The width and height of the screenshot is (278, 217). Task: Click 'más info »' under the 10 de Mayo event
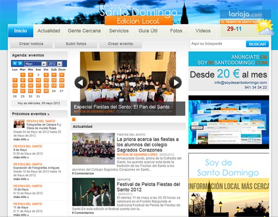pyautogui.click(x=21, y=197)
